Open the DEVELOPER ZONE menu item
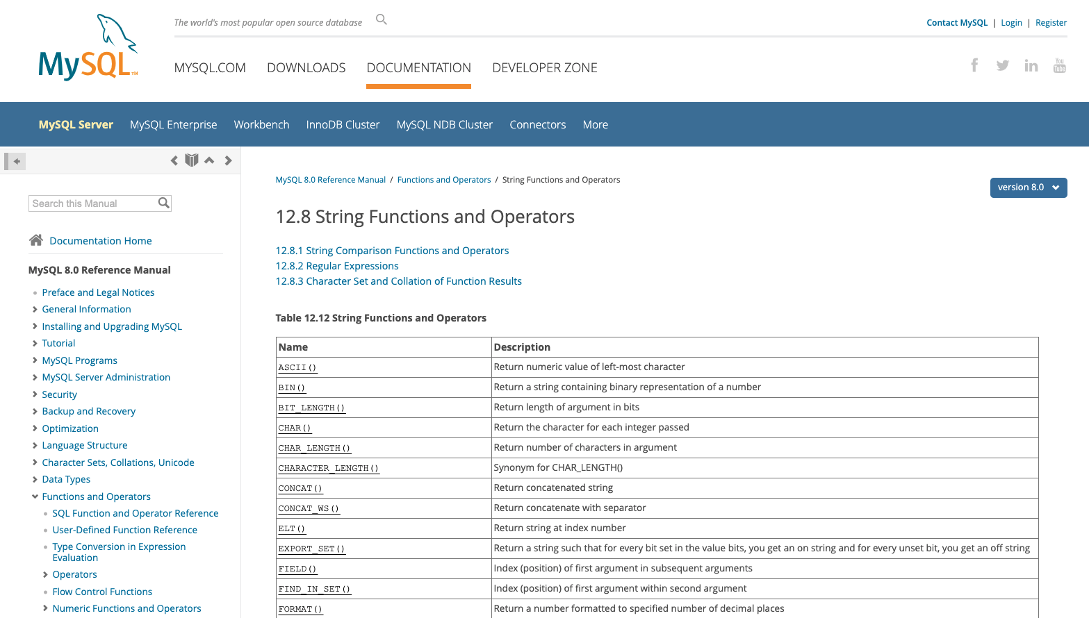This screenshot has width=1089, height=618. (x=545, y=68)
